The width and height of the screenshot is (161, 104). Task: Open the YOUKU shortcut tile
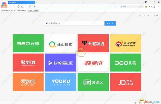(60, 82)
